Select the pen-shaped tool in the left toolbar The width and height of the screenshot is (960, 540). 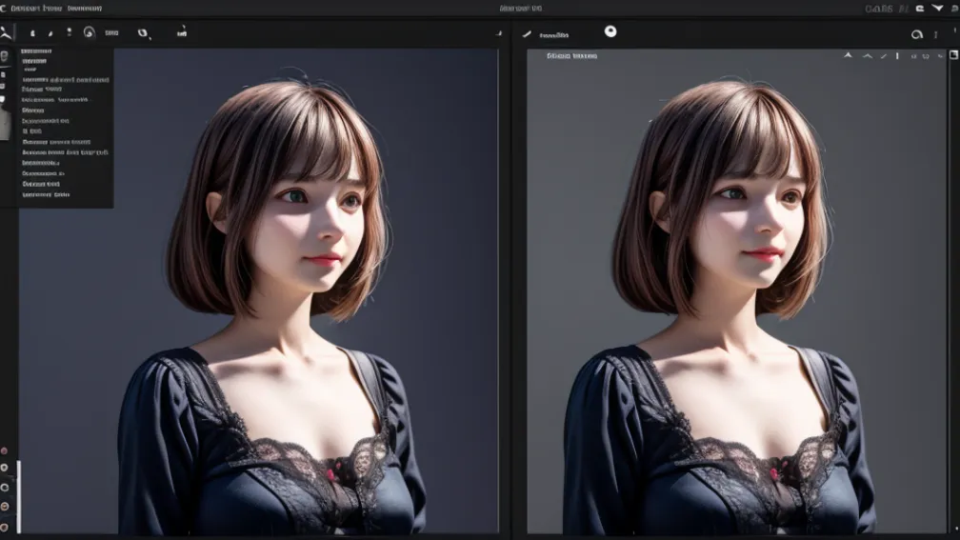point(50,33)
